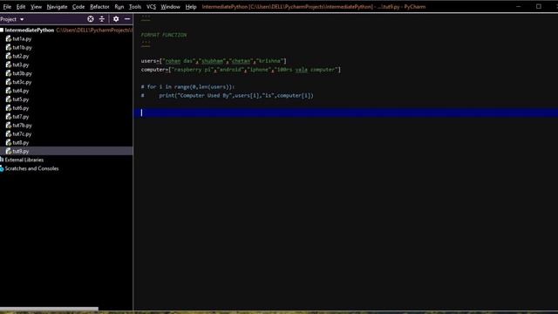The image size is (558, 314).
Task: Select tut3b.py in project tree
Action: click(22, 73)
